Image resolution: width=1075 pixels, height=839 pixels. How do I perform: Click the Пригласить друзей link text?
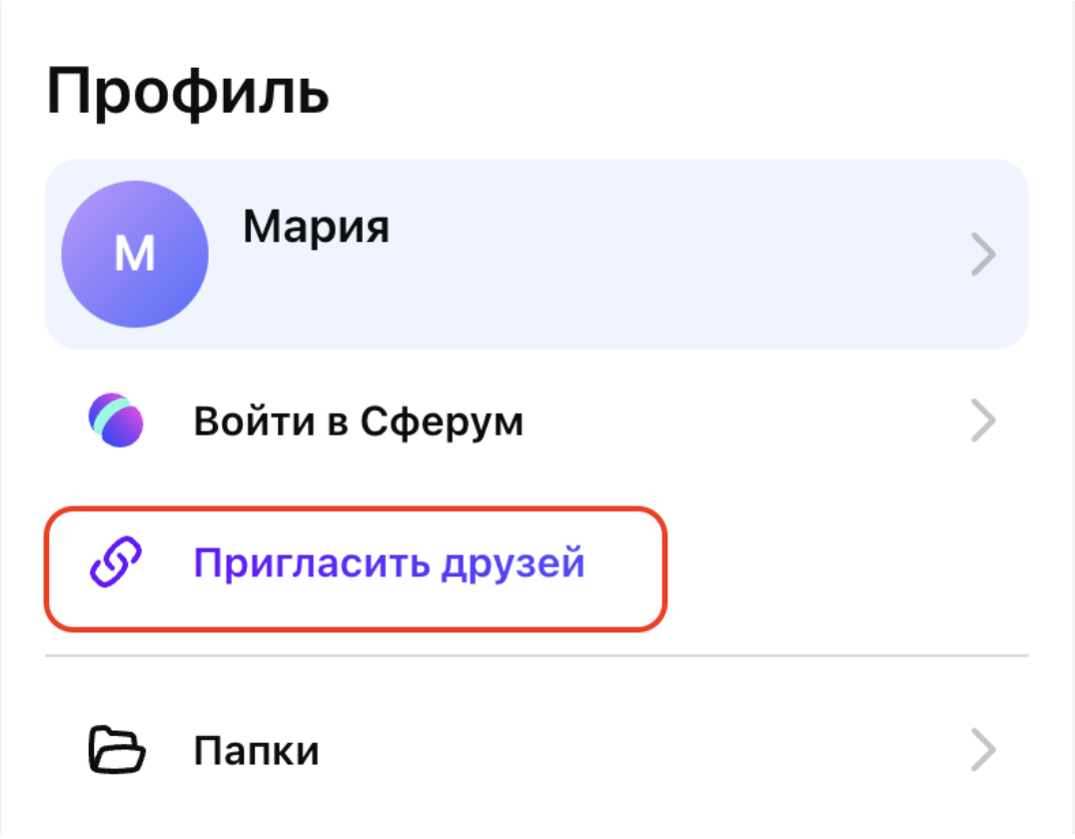point(389,564)
